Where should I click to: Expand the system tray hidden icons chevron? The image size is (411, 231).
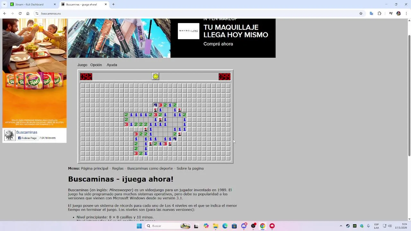point(341,226)
